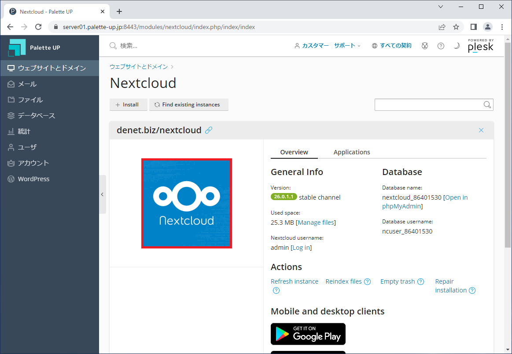
Task: Click the ウェブサイトとドメイン breadcrumb link
Action: (x=138, y=66)
